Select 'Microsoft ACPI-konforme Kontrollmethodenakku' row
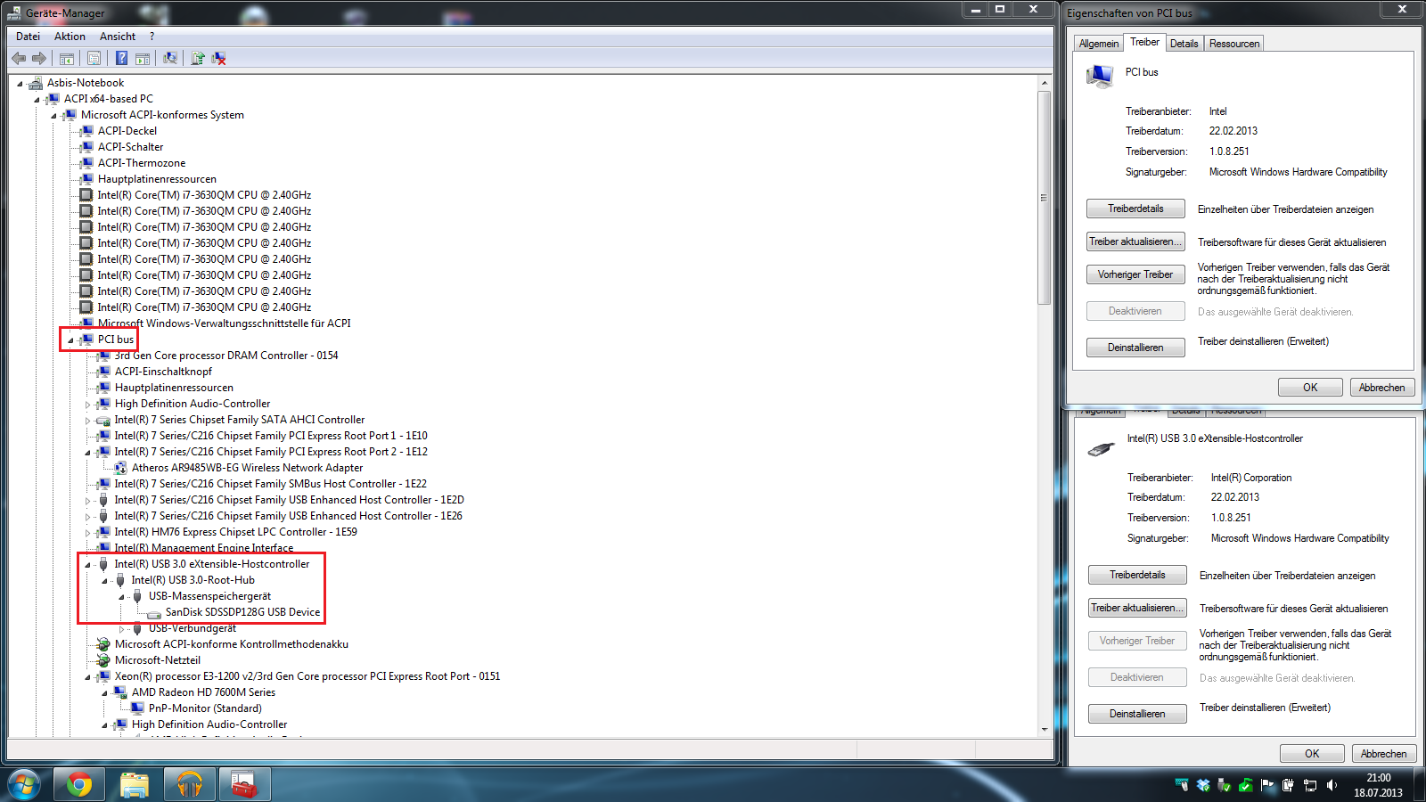The image size is (1426, 802). click(231, 644)
